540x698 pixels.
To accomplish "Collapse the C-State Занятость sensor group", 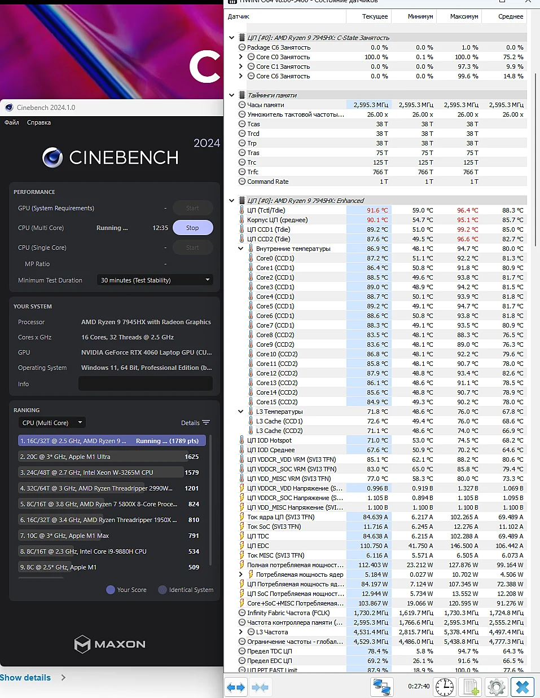I will coord(232,38).
